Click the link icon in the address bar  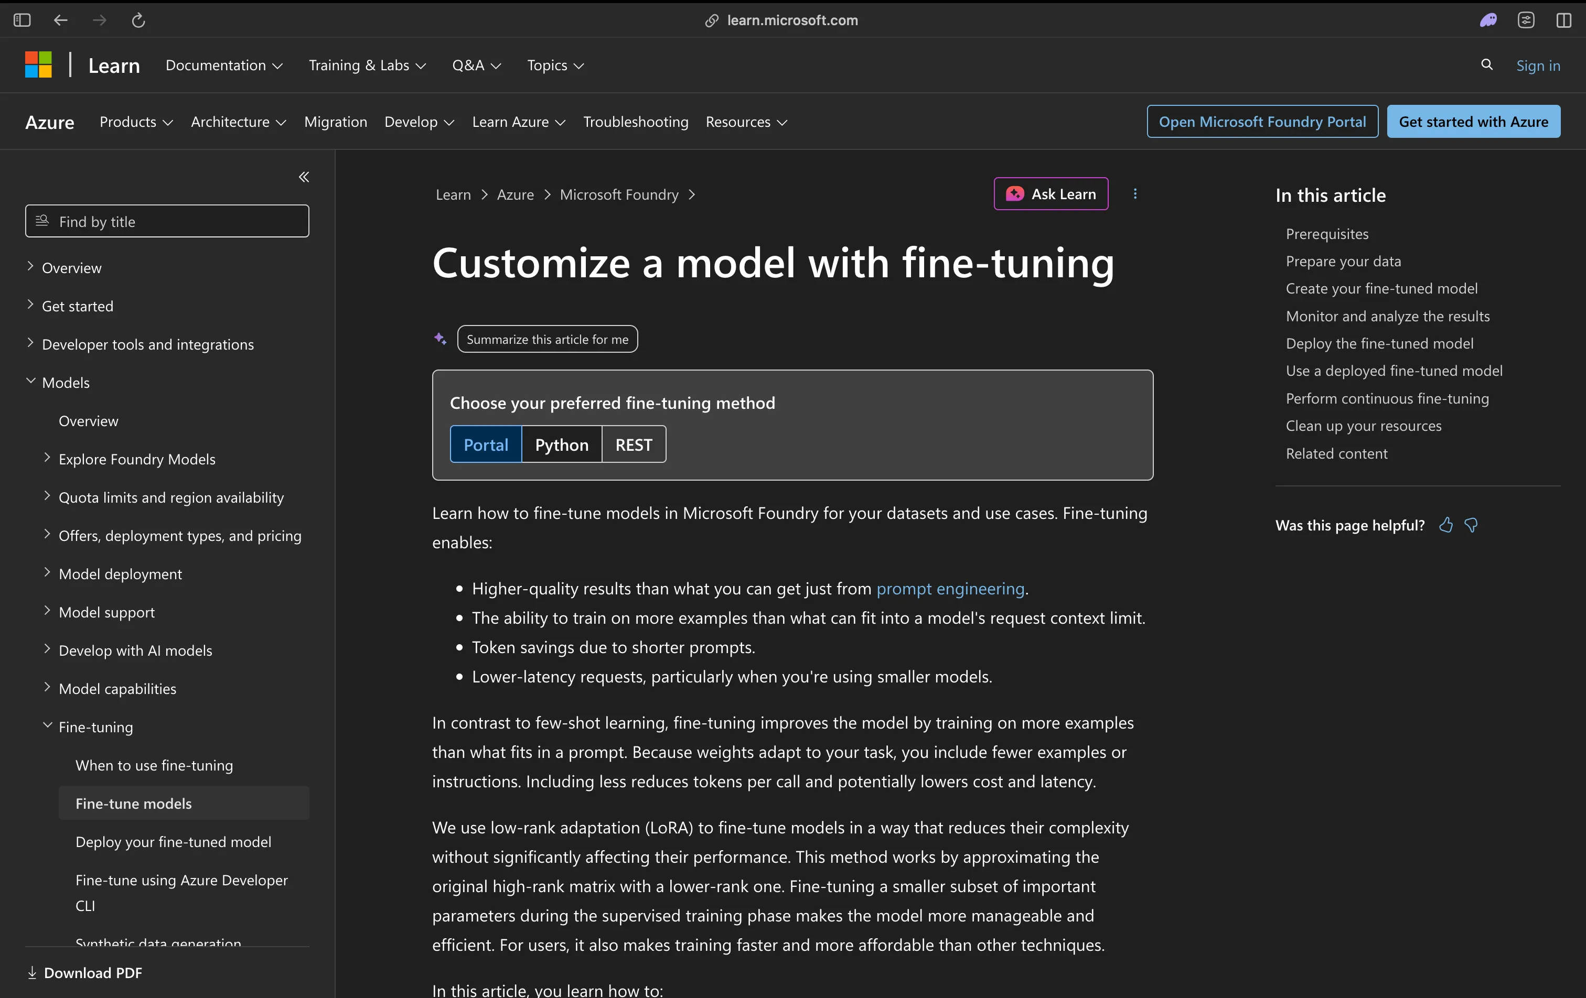(x=711, y=20)
